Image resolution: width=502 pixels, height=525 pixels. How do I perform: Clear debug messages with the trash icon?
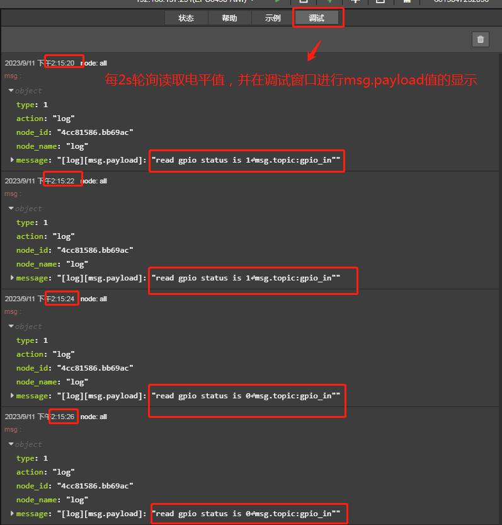481,40
